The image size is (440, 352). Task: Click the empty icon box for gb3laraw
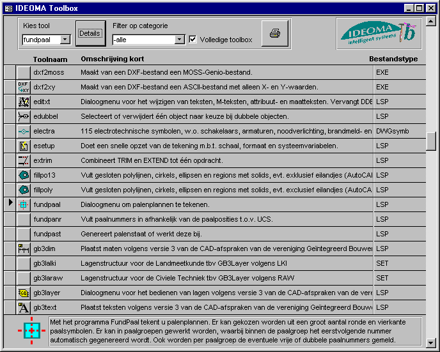24,278
